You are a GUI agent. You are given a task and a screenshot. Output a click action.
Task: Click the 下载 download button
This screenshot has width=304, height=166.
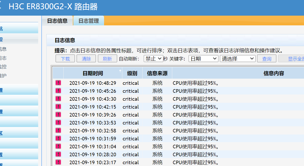pos(65,58)
